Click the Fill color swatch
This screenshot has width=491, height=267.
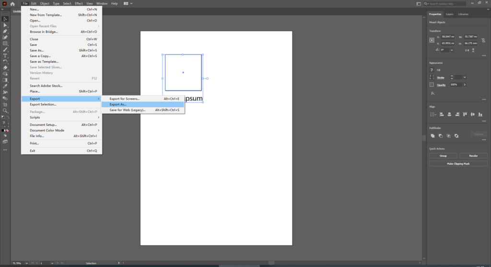pyautogui.click(x=432, y=70)
